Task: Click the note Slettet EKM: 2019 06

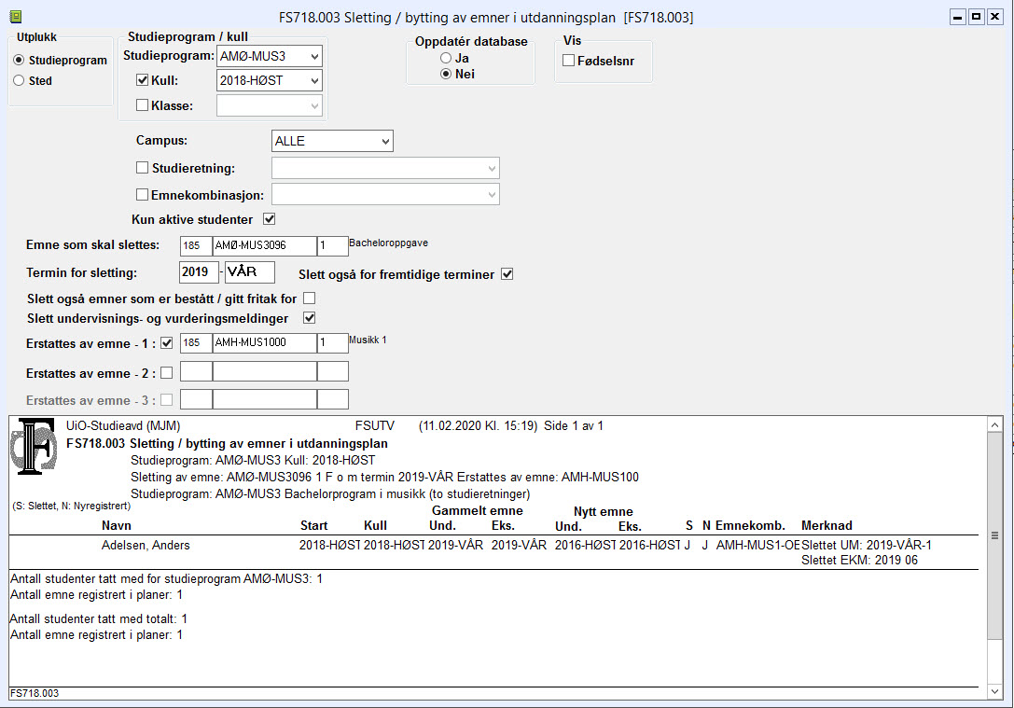Action: [859, 560]
